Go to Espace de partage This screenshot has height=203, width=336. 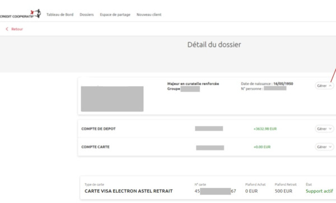115,14
